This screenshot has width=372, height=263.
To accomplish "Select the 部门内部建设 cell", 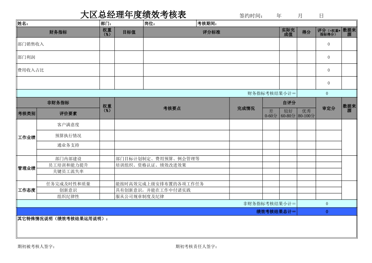I will 68,159.
